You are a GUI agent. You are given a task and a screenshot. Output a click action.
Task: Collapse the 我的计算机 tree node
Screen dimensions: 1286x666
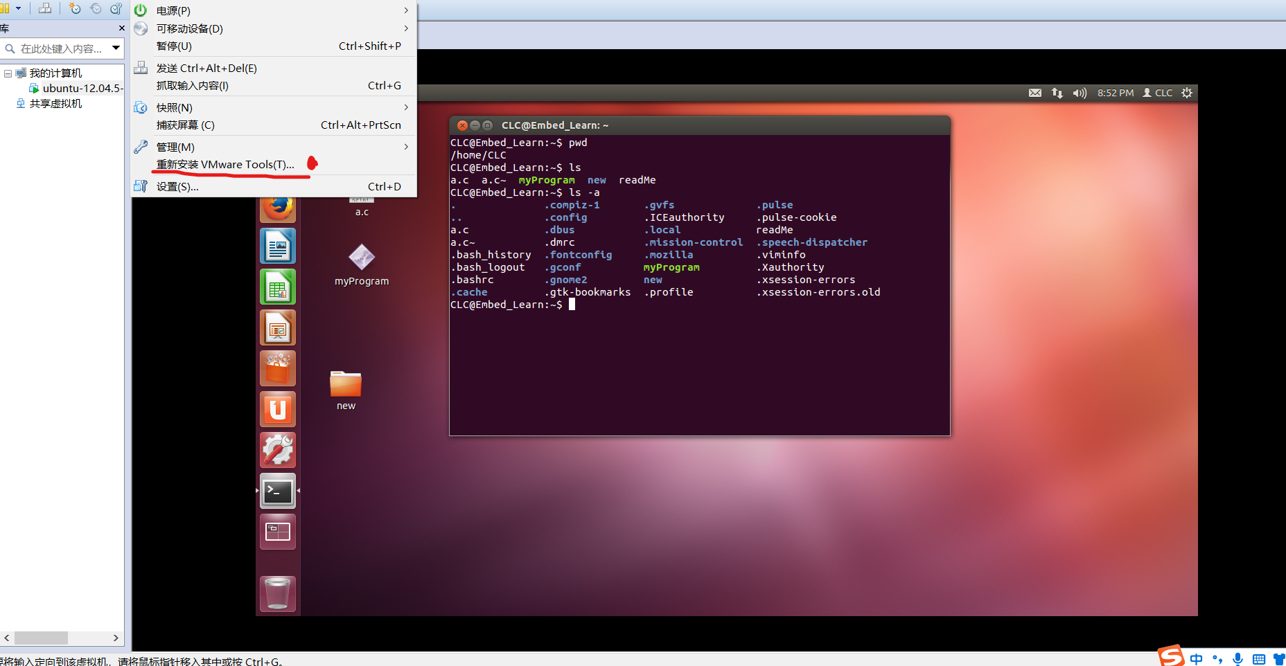point(7,72)
